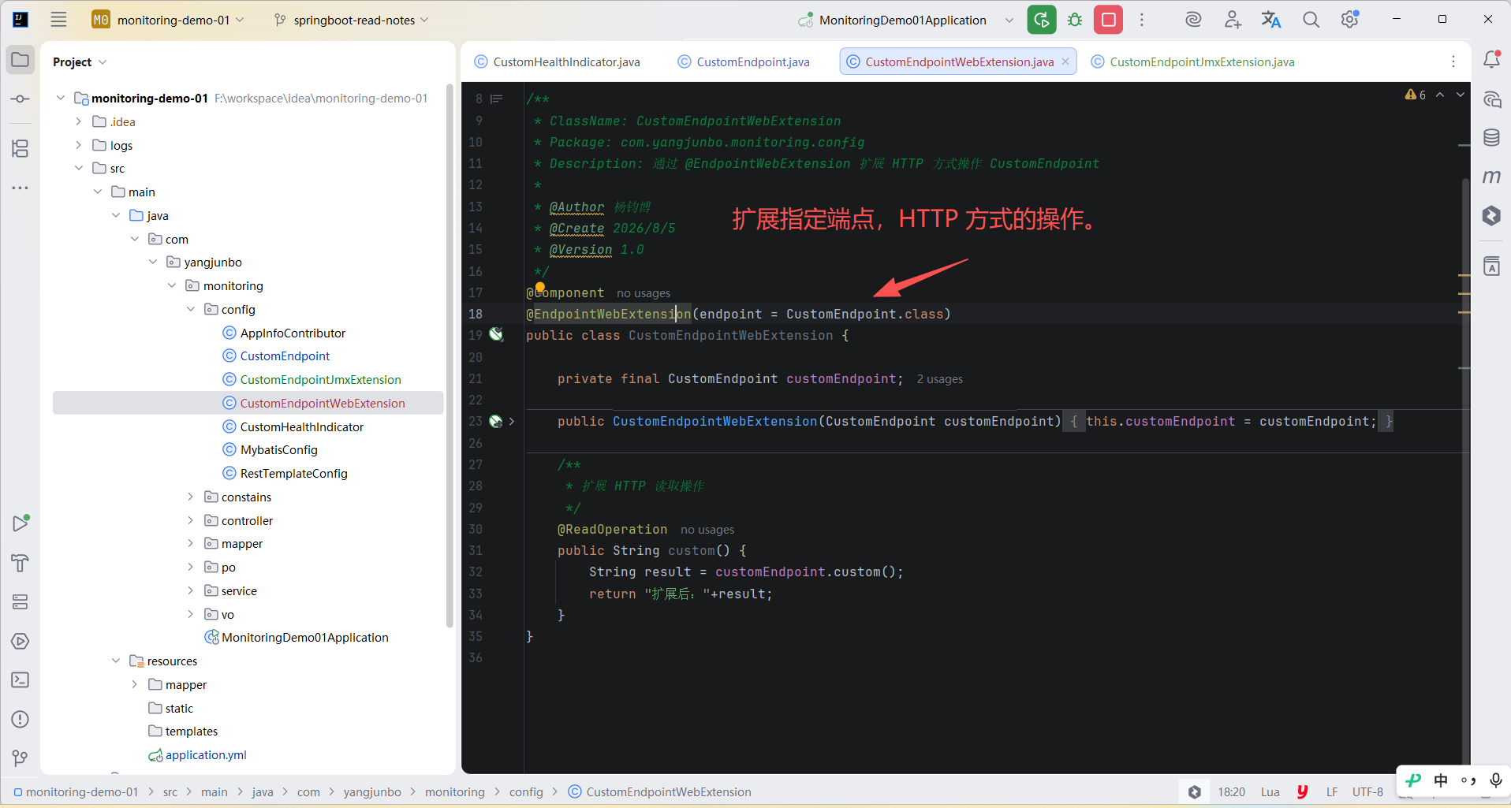Expand the controller package
Image resolution: width=1511 pixels, height=808 pixels.
coord(191,520)
